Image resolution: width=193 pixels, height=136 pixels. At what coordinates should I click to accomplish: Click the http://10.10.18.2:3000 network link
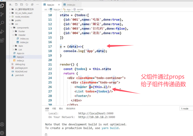coord(97,117)
